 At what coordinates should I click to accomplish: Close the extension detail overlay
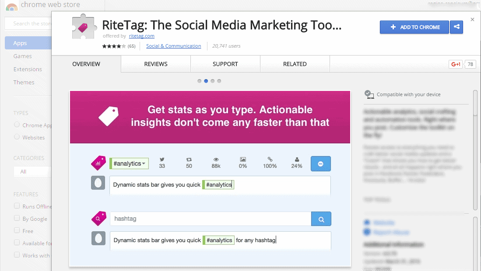[x=472, y=20]
